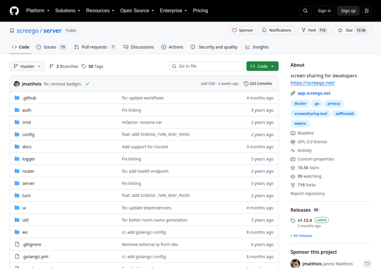Click the Go to file search field
The image size is (381, 268).
(x=206, y=66)
